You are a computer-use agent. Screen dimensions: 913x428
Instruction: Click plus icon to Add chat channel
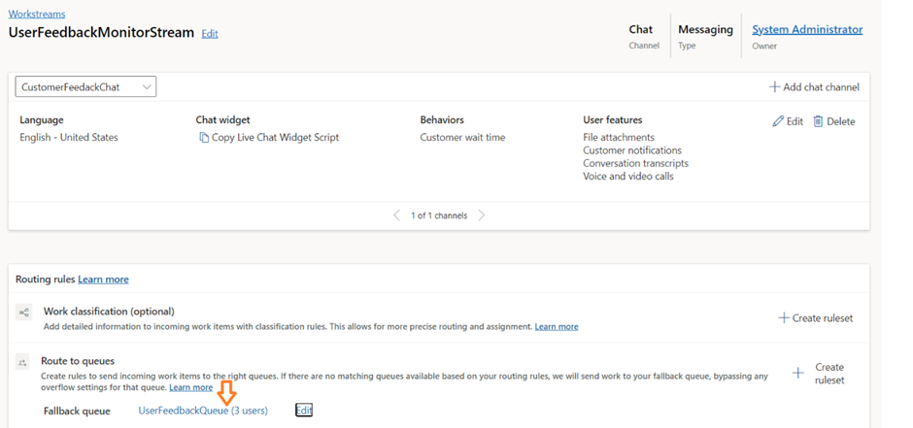(x=774, y=87)
